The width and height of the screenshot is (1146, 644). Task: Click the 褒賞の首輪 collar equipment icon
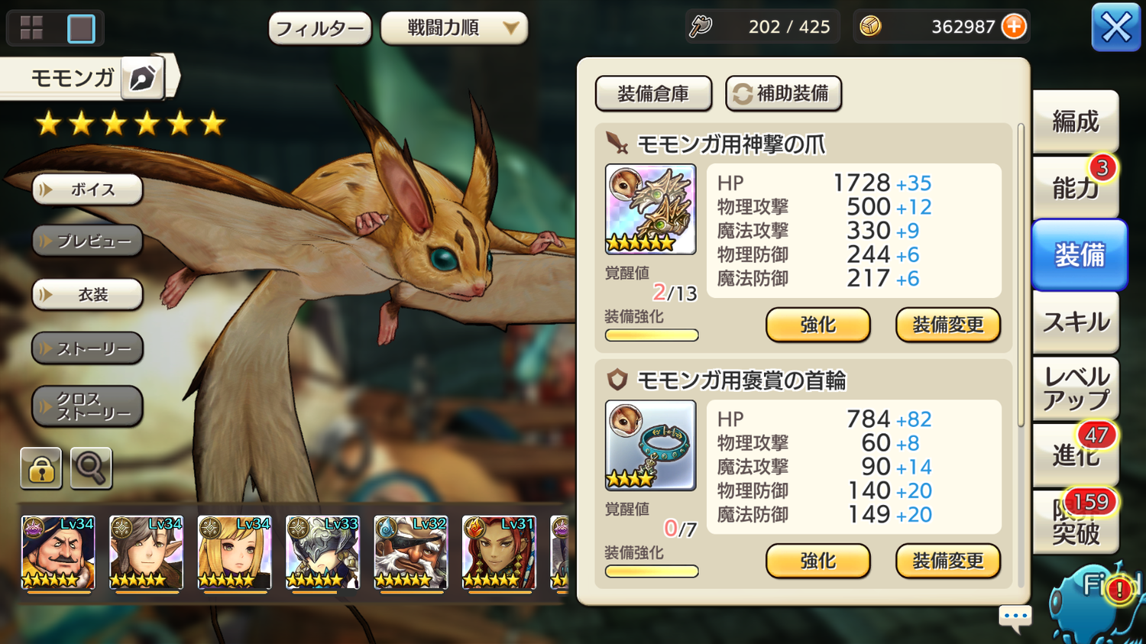tap(650, 445)
